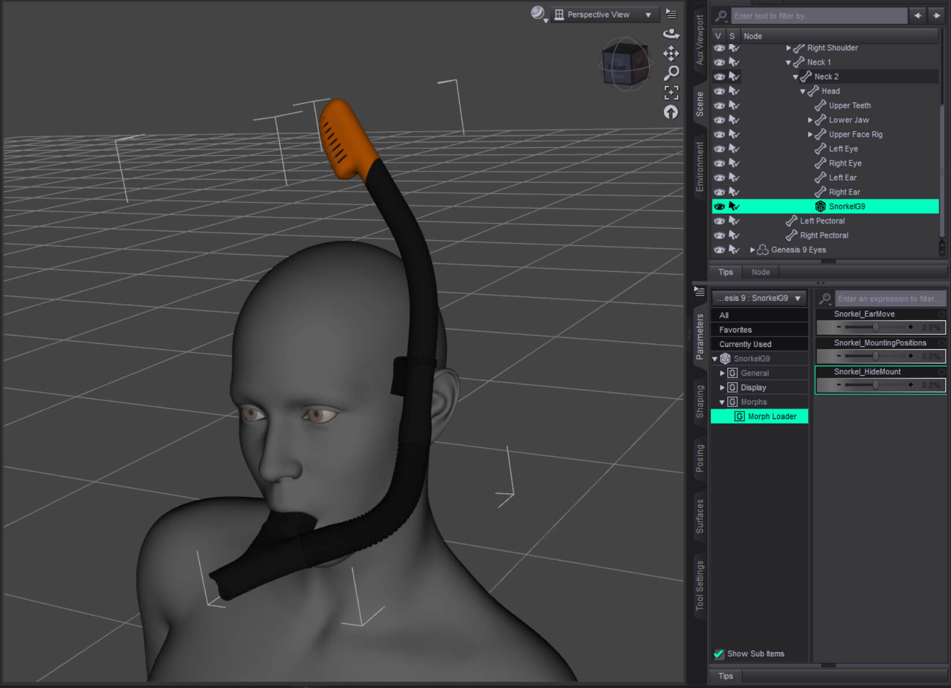Open the Perspective View dropdown
The image size is (951, 688).
pyautogui.click(x=604, y=14)
